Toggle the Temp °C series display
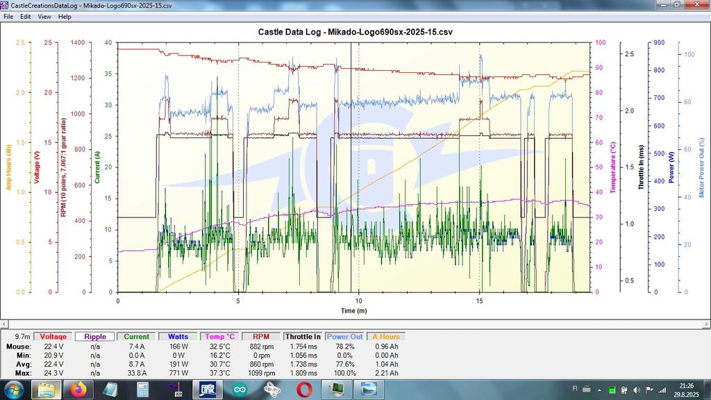This screenshot has width=711, height=400. (x=220, y=337)
